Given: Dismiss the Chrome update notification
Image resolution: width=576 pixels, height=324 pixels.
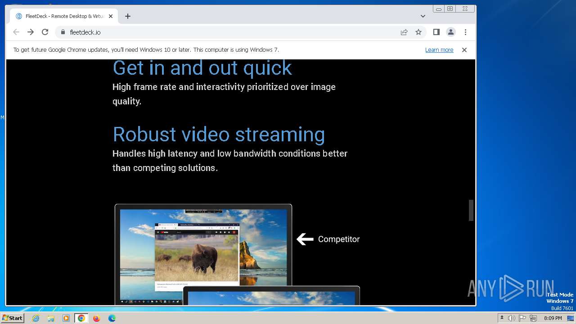Looking at the screenshot, I should 464,50.
